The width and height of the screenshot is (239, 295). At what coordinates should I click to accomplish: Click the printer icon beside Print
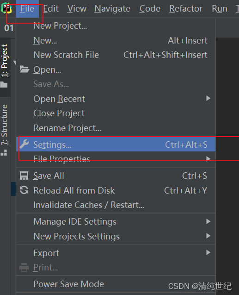click(x=24, y=267)
